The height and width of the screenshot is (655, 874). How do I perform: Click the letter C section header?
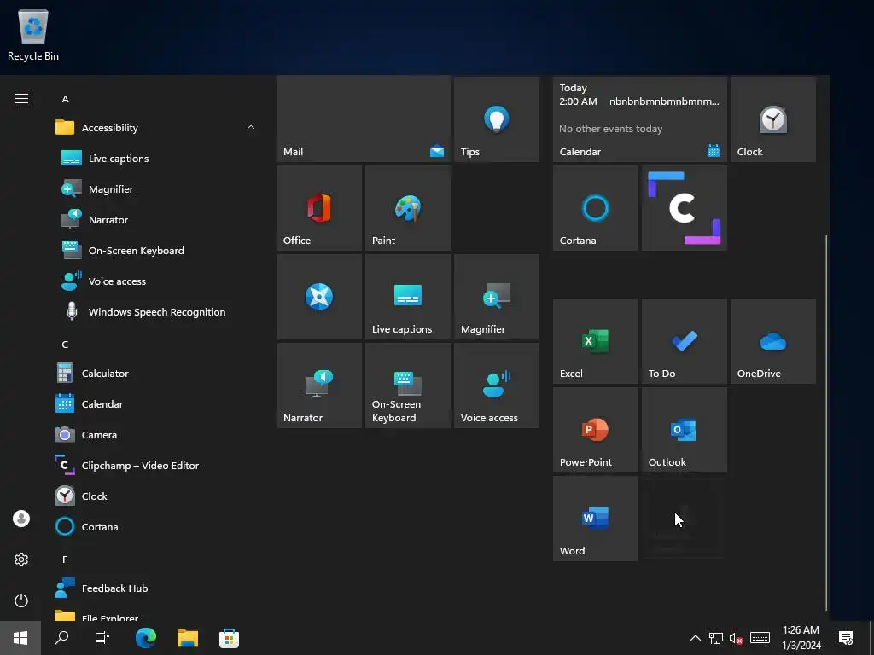coord(65,345)
